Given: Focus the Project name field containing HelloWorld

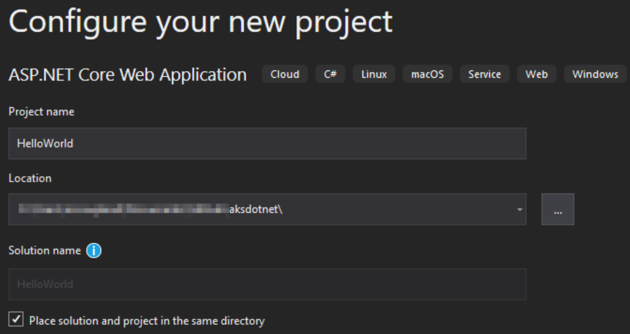Looking at the screenshot, I should tap(267, 143).
